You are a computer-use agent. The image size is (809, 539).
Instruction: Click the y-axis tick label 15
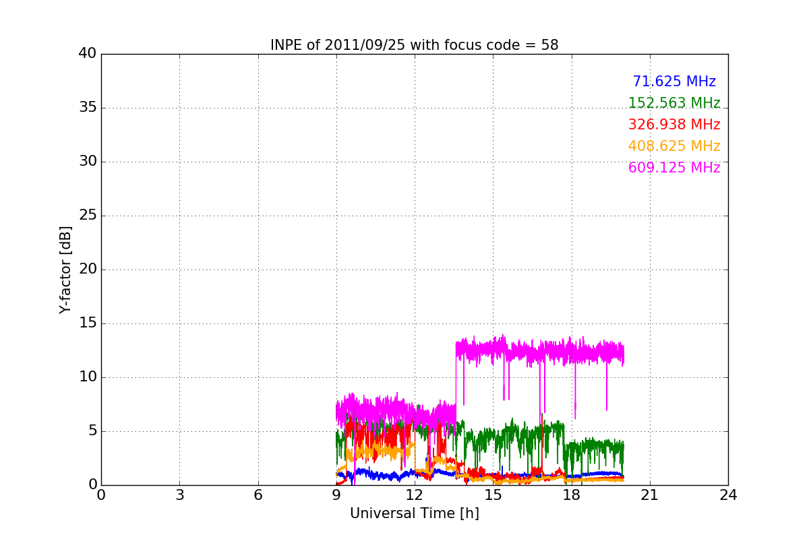[88, 323]
